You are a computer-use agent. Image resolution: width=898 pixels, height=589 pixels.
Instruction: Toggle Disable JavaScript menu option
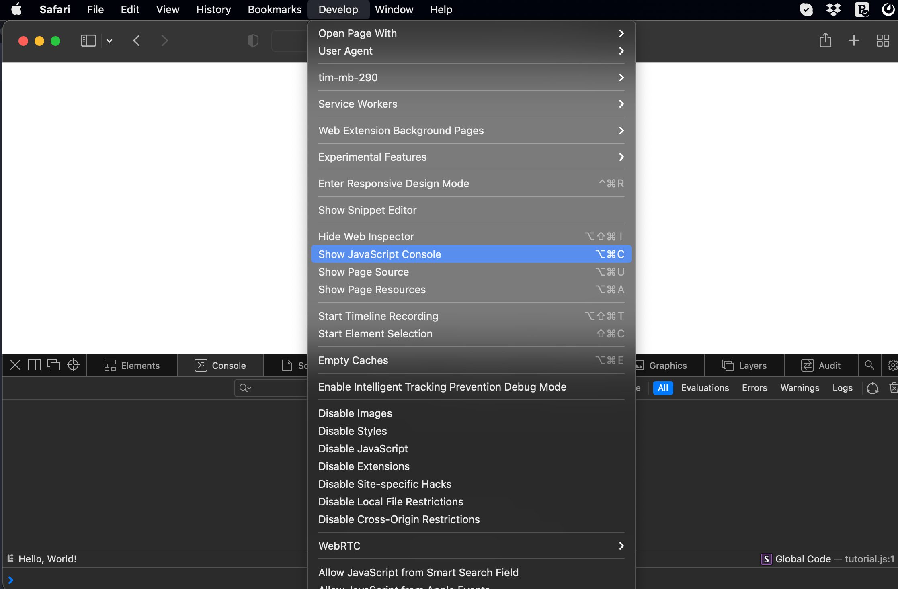pyautogui.click(x=363, y=449)
